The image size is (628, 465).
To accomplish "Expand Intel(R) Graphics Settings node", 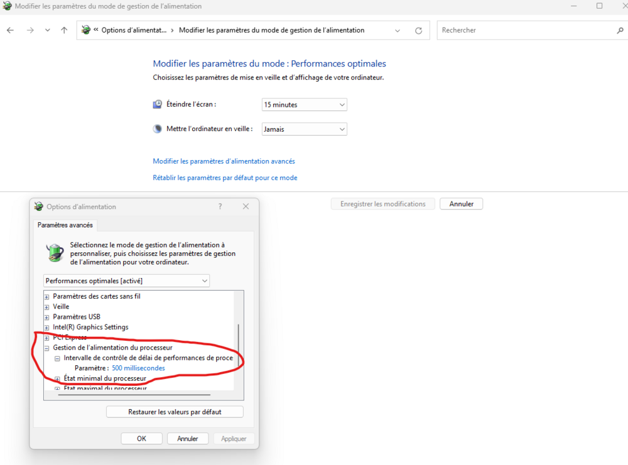I will click(47, 328).
